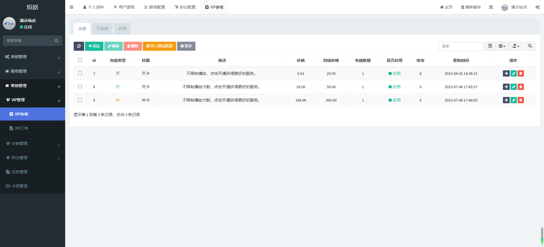Switch to the 全部 filter tab
This screenshot has height=247, width=544.
[x=82, y=29]
